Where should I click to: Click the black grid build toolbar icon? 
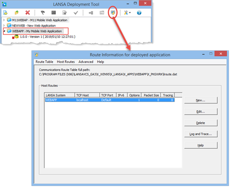click(x=54, y=13)
